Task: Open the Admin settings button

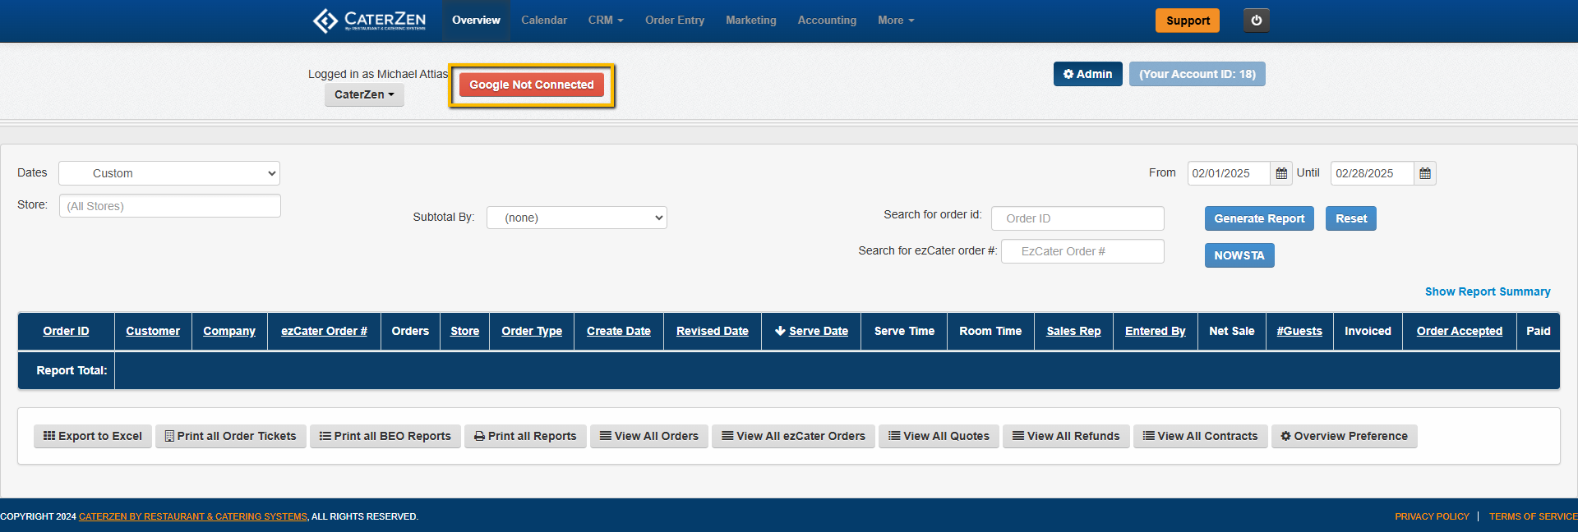Action: pos(1087,74)
